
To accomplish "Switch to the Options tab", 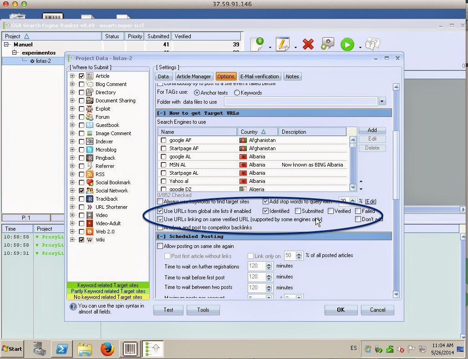I will 226,76.
